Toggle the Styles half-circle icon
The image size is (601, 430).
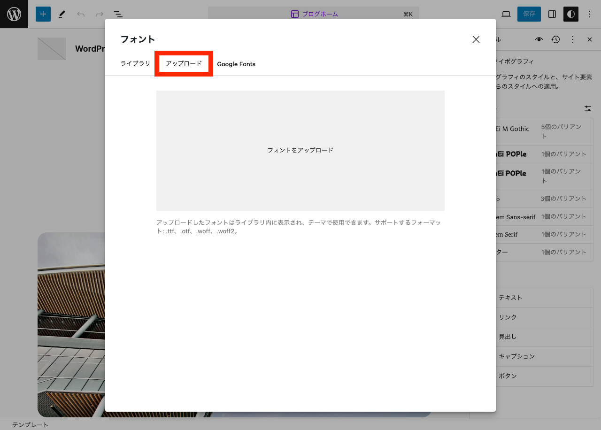pos(571,14)
